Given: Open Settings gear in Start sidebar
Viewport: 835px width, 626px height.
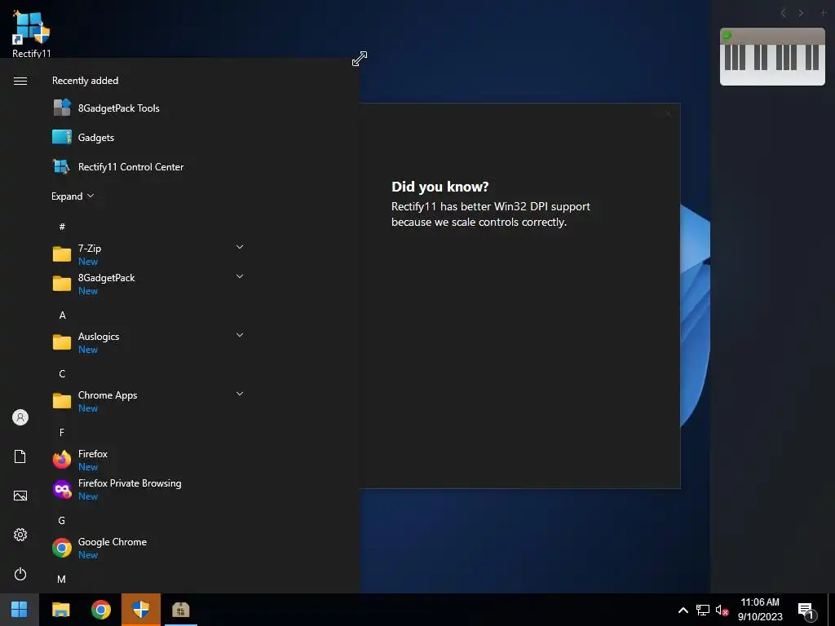Looking at the screenshot, I should [x=20, y=535].
